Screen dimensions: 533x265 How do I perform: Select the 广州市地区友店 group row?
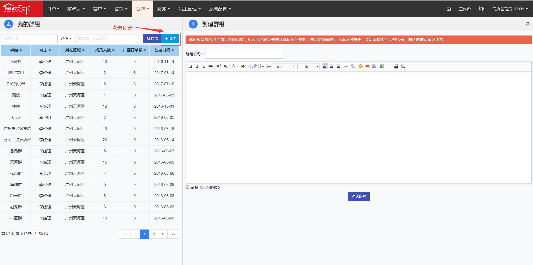point(90,129)
